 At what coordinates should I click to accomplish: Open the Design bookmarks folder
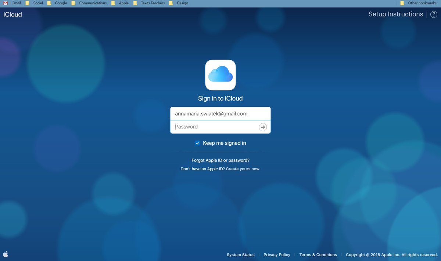click(179, 3)
